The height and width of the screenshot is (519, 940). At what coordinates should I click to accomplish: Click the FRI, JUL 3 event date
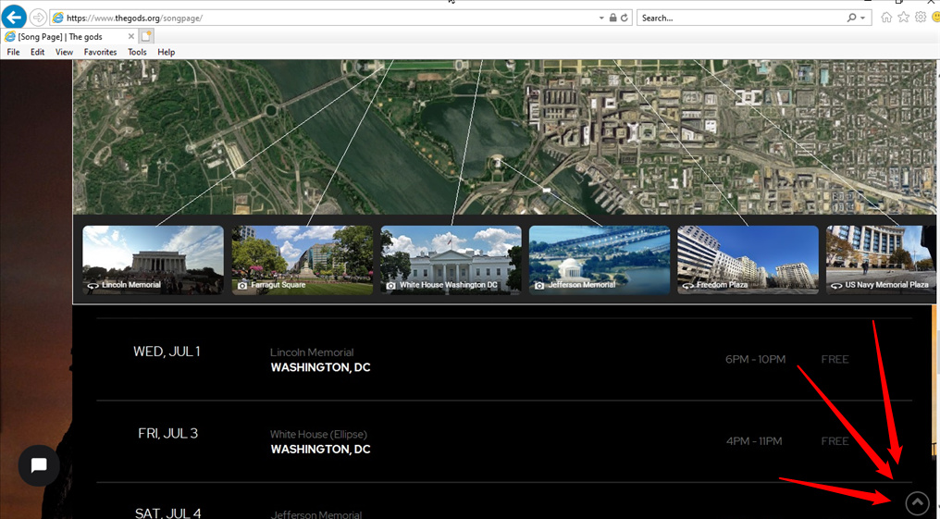[167, 433]
